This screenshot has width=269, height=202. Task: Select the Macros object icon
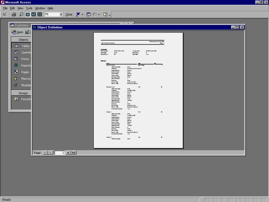16,78
